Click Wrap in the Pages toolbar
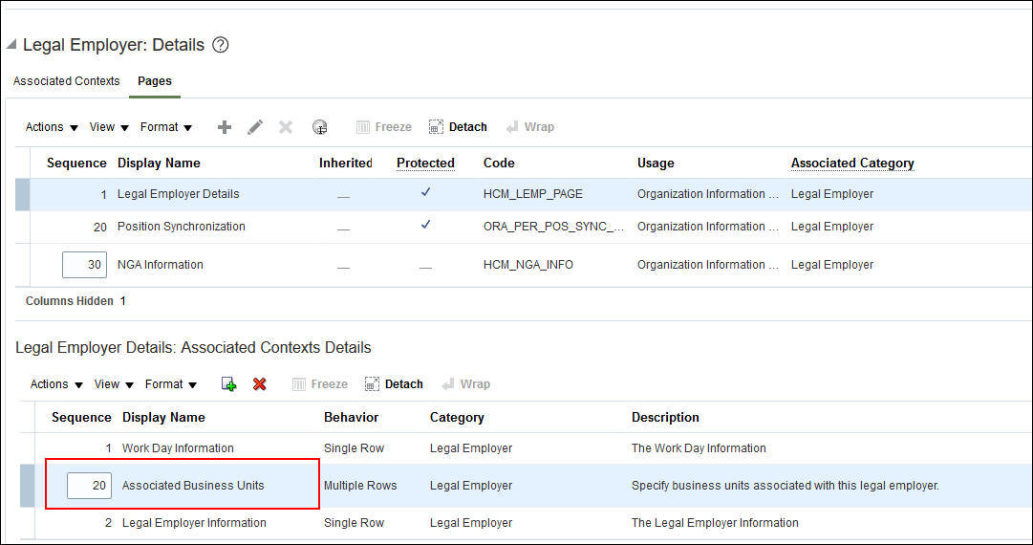The height and width of the screenshot is (545, 1033). coord(530,127)
